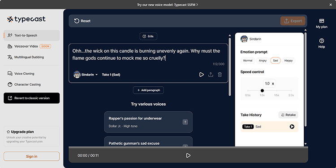The width and height of the screenshot is (336, 168).
Task: Select the Happy emotion prompt
Action: (289, 61)
